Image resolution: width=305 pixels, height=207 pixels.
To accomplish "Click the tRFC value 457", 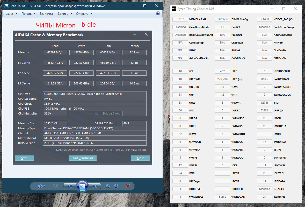I will click(222, 71).
